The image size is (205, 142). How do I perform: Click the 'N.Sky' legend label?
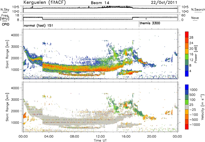tap(5, 9)
